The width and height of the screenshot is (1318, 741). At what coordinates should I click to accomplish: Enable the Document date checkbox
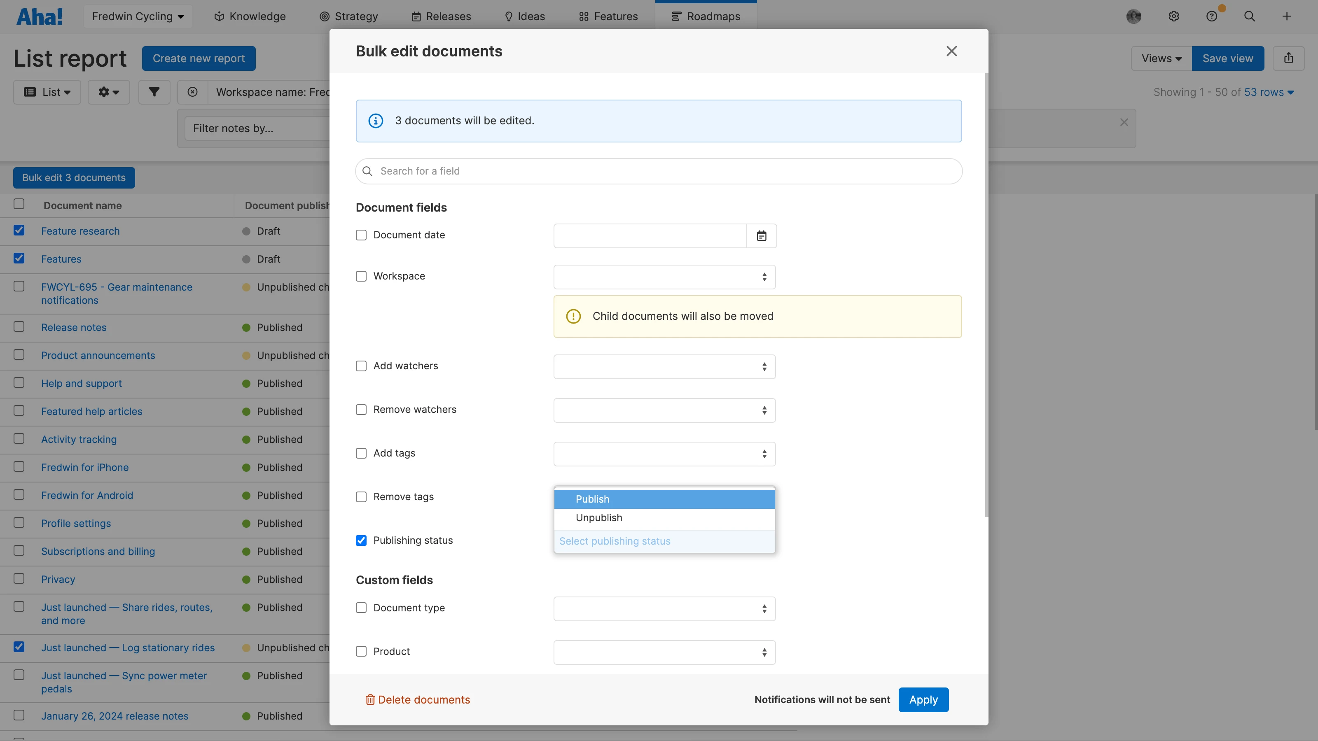point(361,235)
